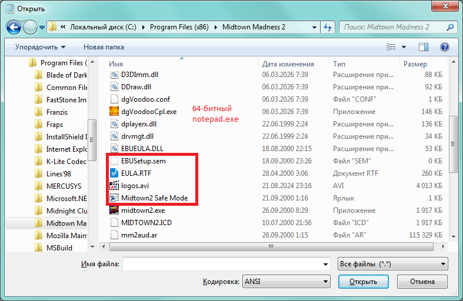This screenshot has height=301, width=463.
Task: Select the Franzis folder icon in tree
Action: [x=38, y=112]
